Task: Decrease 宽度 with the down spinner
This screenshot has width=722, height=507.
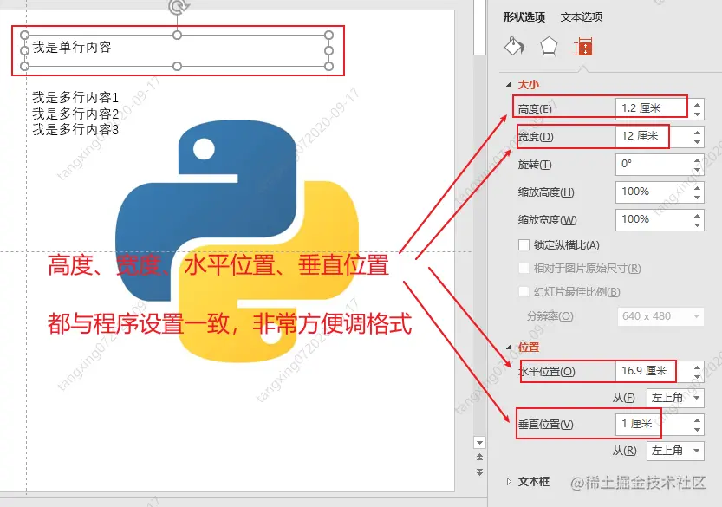Action: [x=697, y=142]
